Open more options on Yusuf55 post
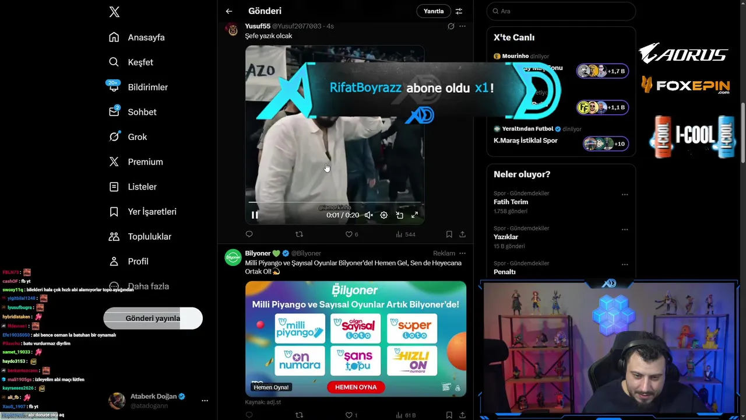The image size is (746, 420). tap(462, 26)
